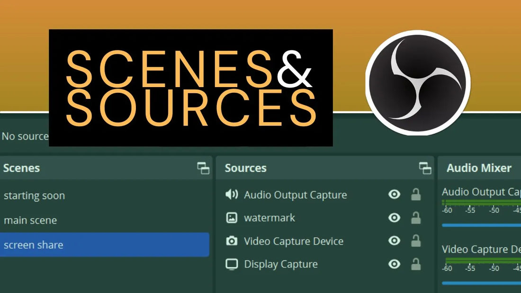Viewport: 521px width, 293px height.
Task: Lock the Display Capture source
Action: pyautogui.click(x=416, y=264)
